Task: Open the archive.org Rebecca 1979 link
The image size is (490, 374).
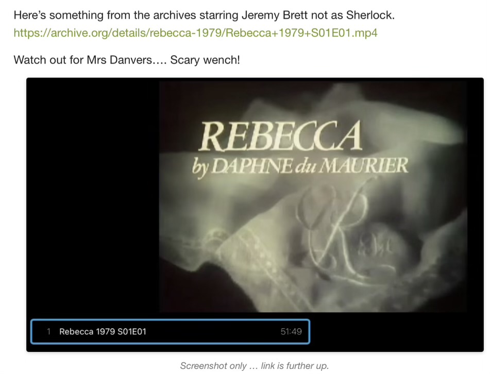Action: (x=195, y=33)
